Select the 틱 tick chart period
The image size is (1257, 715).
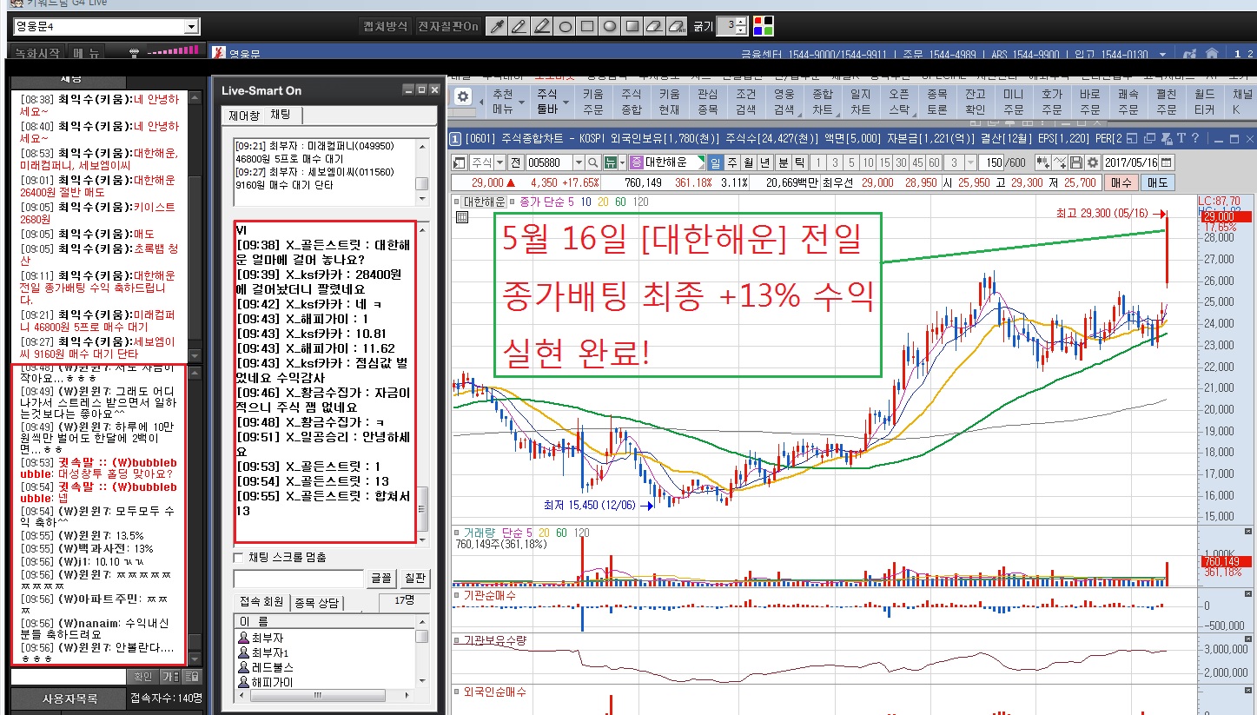pyautogui.click(x=799, y=162)
